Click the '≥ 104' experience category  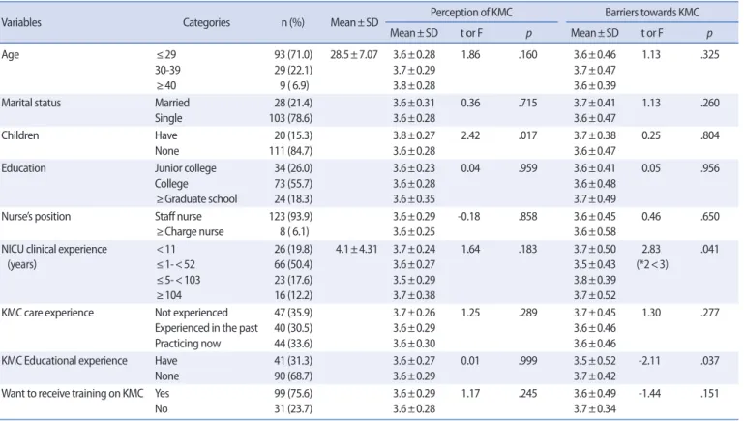pos(169,295)
